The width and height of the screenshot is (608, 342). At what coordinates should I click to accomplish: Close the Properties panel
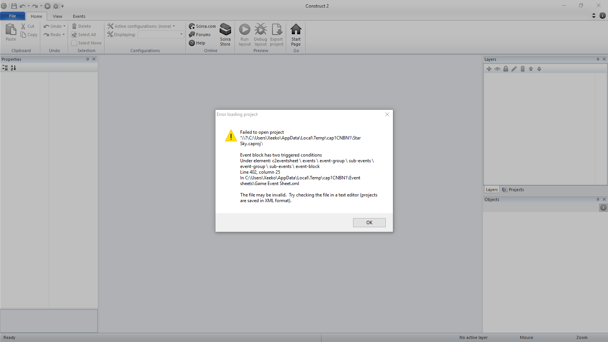point(94,59)
